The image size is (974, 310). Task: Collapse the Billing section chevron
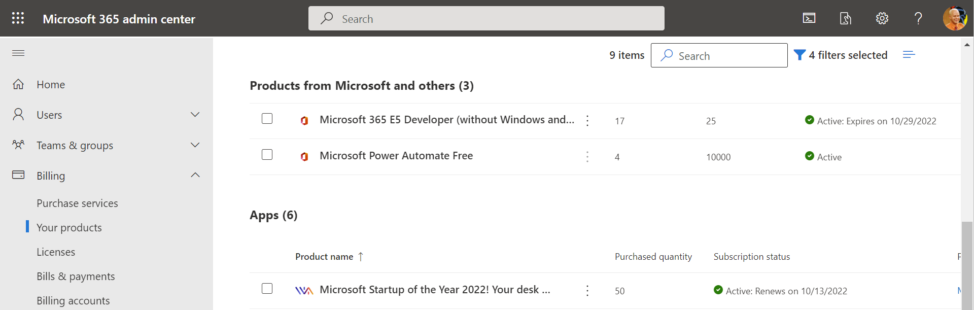pos(195,175)
